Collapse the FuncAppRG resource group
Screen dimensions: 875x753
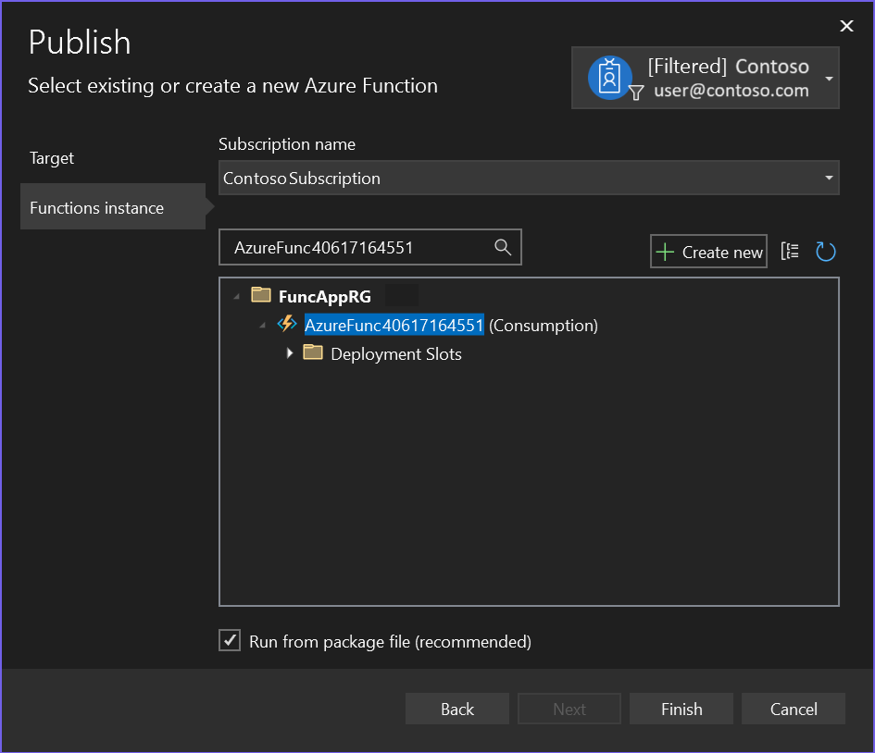coord(236,296)
